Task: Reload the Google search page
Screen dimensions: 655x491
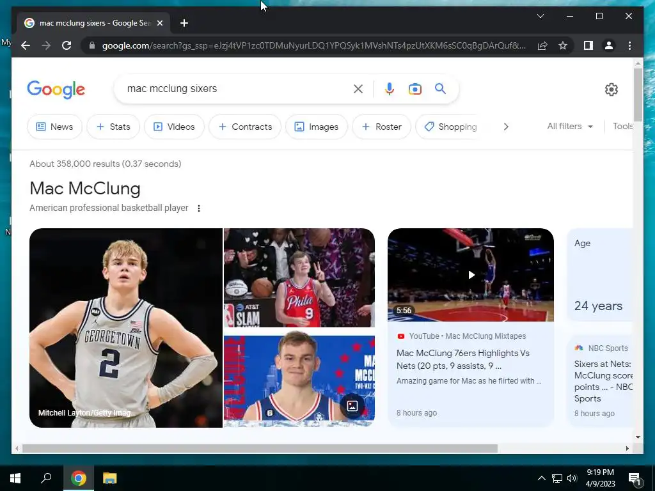Action: click(67, 45)
